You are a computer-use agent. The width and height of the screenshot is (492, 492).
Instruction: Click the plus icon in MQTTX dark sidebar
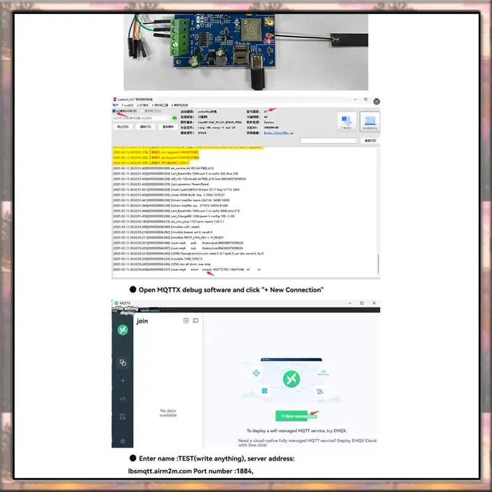coord(122,381)
